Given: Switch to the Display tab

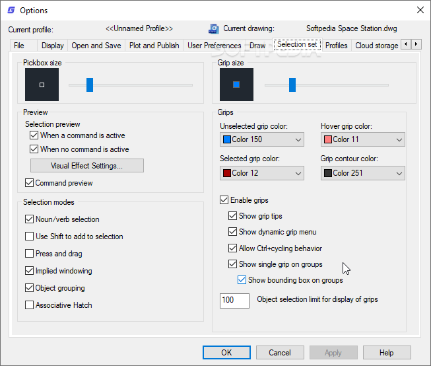Looking at the screenshot, I should click(x=53, y=46).
